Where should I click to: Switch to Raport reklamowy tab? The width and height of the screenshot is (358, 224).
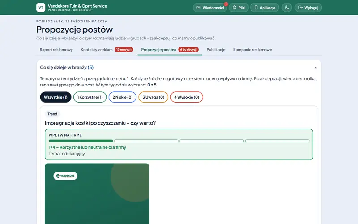[56, 50]
